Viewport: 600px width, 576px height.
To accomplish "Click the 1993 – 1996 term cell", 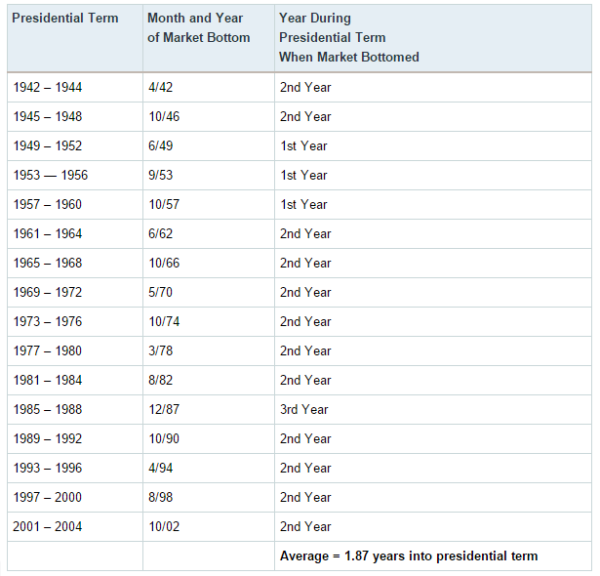I will coord(48,468).
